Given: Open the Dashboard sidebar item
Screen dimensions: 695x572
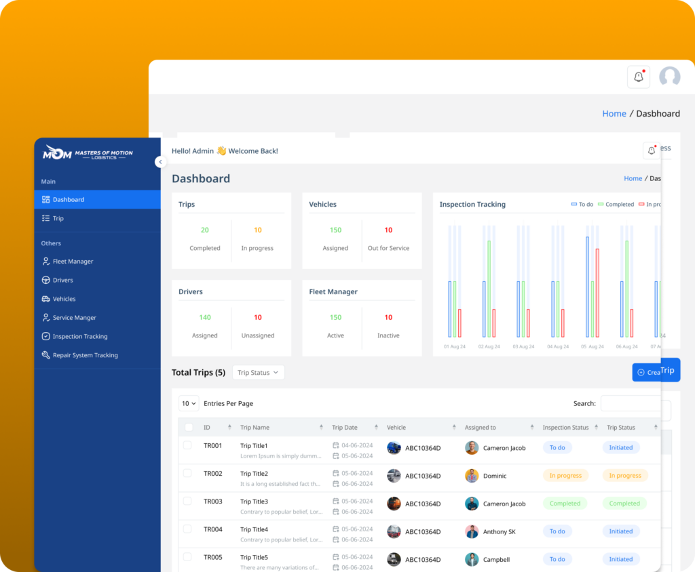Looking at the screenshot, I should [x=98, y=200].
